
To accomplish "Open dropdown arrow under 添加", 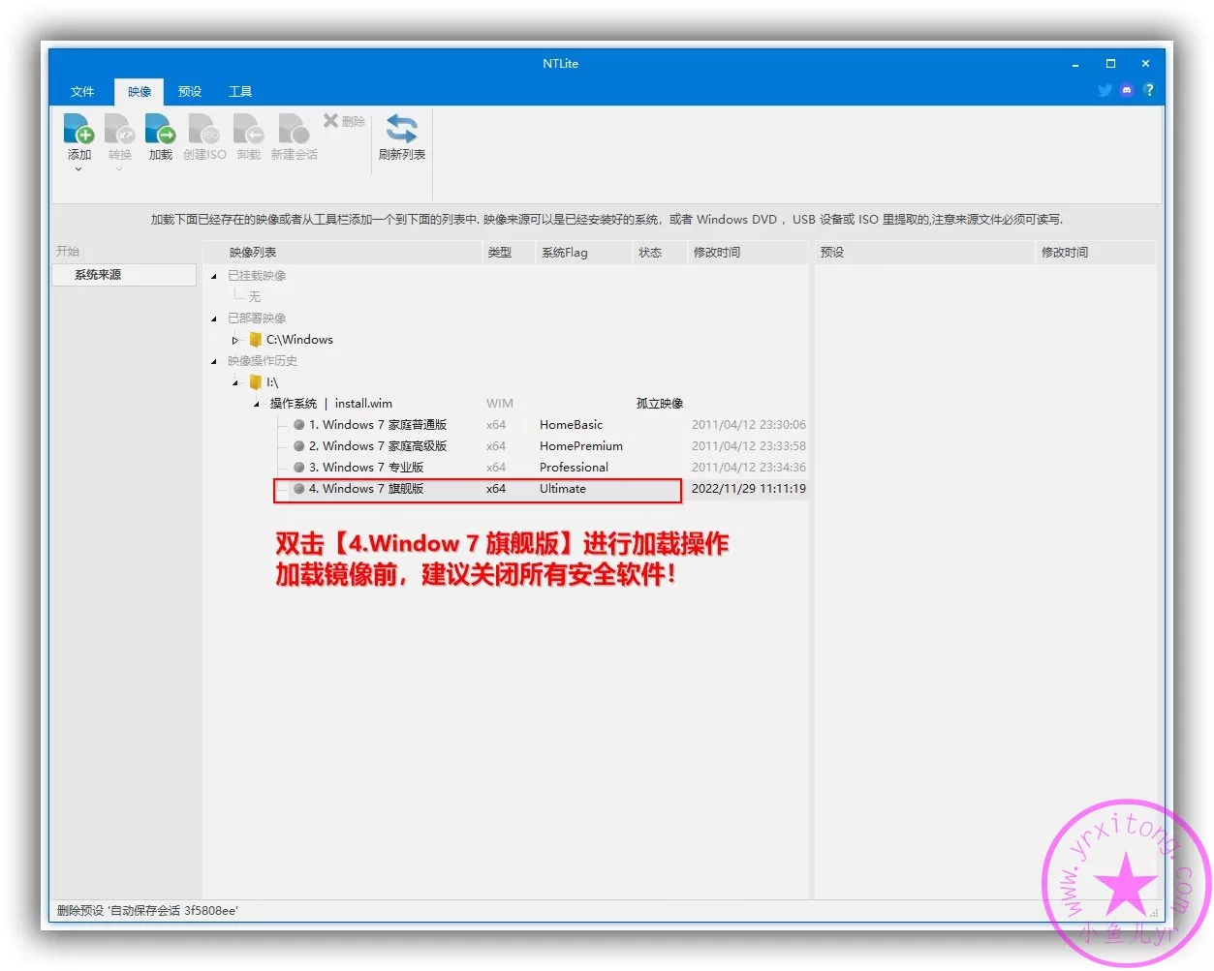I will pyautogui.click(x=78, y=169).
